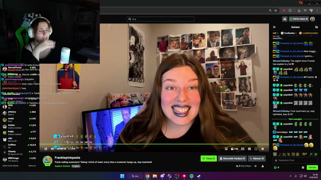Pause the live stream video

tap(46, 149)
